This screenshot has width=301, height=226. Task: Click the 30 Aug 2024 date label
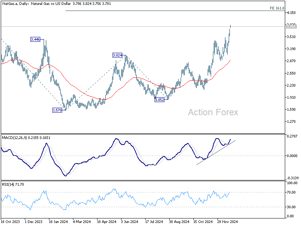click(179, 221)
